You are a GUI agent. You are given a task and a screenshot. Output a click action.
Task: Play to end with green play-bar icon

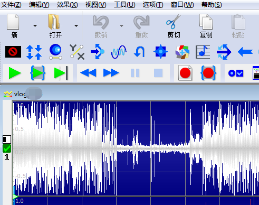pos(61,73)
